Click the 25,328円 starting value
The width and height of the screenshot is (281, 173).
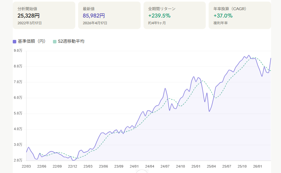coord(29,16)
